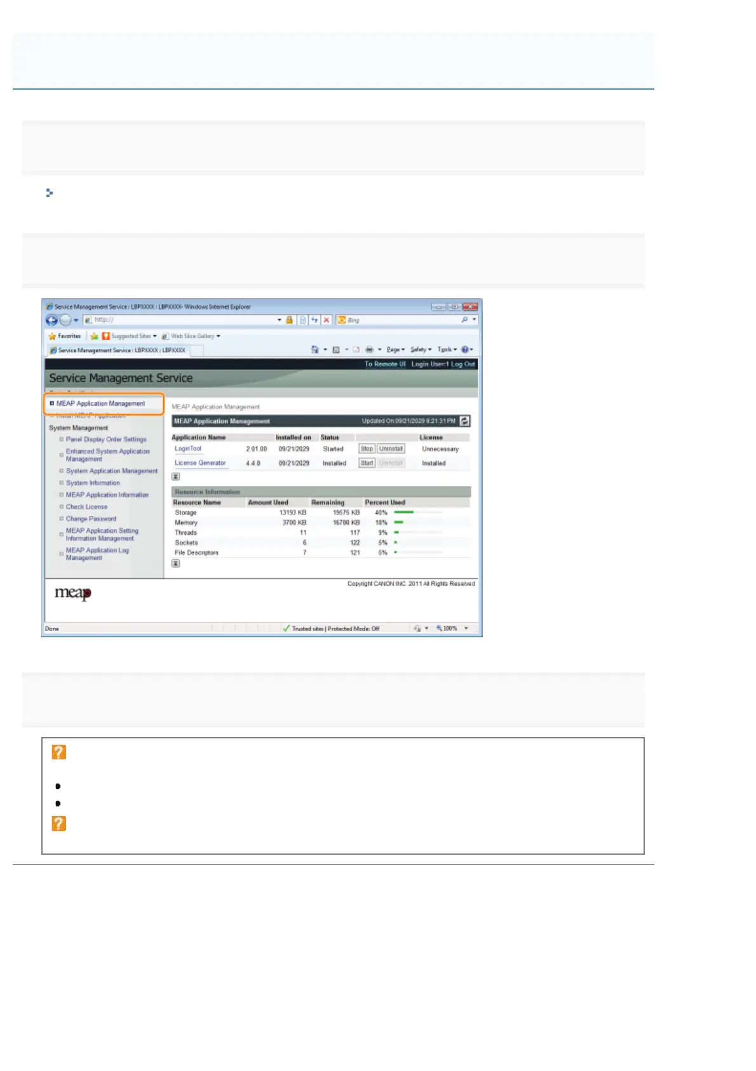Click the "Unnecessary" license status for LoginTool

[x=440, y=449]
